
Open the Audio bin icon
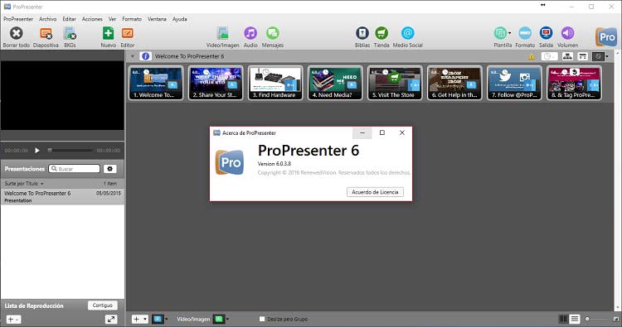point(250,33)
